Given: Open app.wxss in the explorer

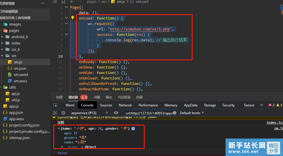Looking at the screenshot, I should pyautogui.click(x=25, y=119).
